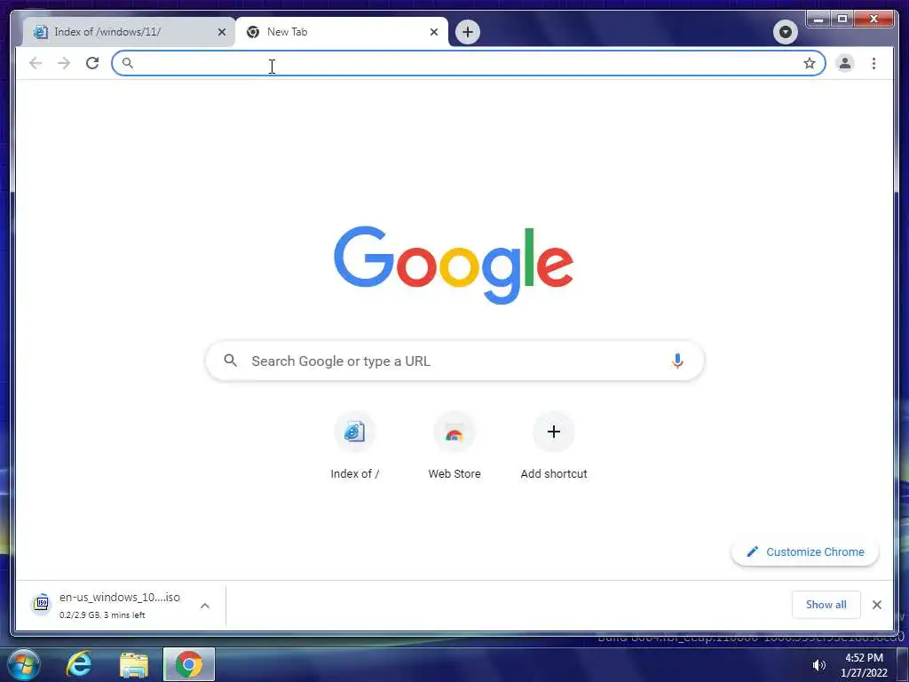
Task: Open Windows Explorer from the taskbar
Action: [x=133, y=664]
